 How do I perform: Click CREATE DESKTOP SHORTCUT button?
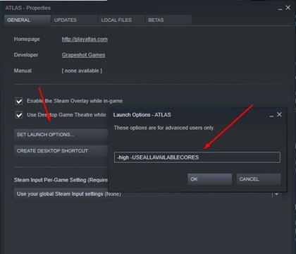click(x=61, y=151)
